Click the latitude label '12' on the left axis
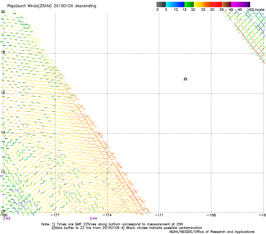This screenshot has width=266, height=234. click(x=3, y=172)
